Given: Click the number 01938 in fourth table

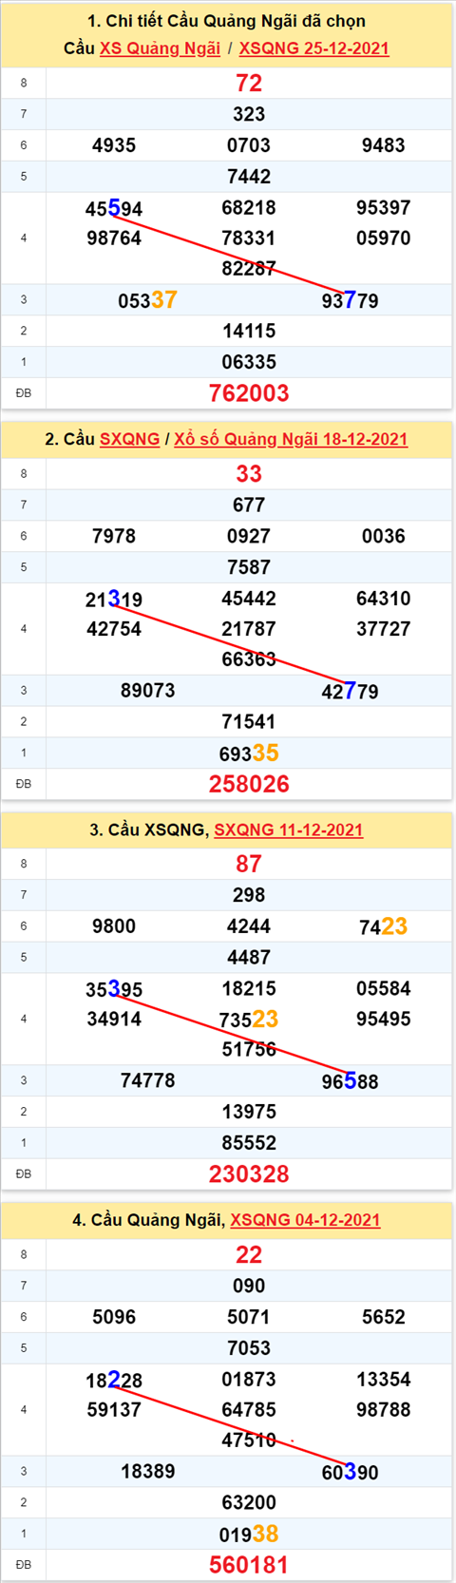Looking at the screenshot, I should tap(249, 1534).
